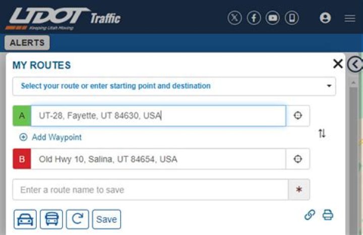Open the ALERTS tab

tap(27, 43)
